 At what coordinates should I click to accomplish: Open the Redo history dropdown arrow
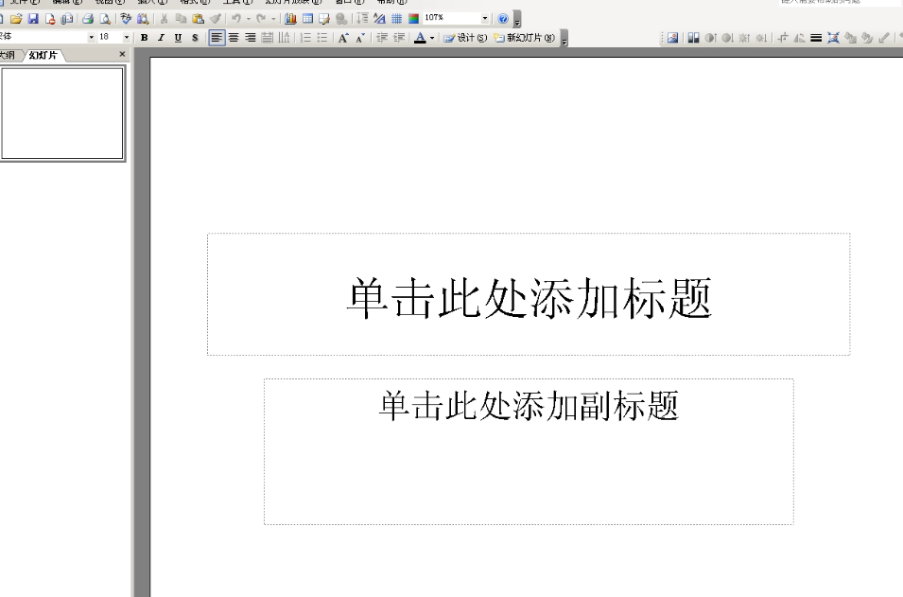273,19
